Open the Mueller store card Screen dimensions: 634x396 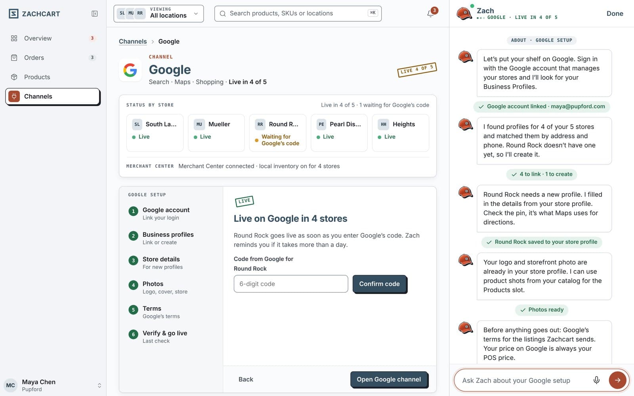pos(216,133)
